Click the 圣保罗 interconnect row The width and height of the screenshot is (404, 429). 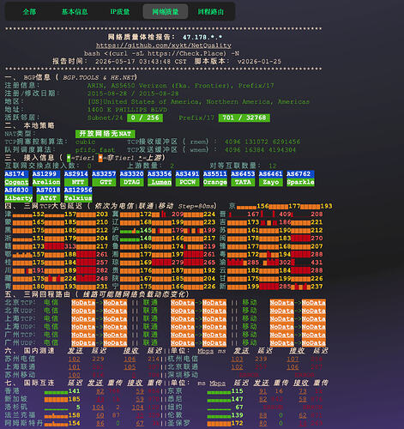[244, 423]
